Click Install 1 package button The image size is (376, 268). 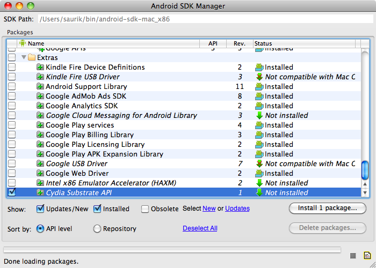328,208
